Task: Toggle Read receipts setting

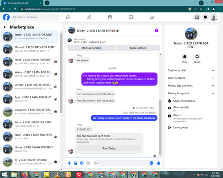Action: (181, 109)
